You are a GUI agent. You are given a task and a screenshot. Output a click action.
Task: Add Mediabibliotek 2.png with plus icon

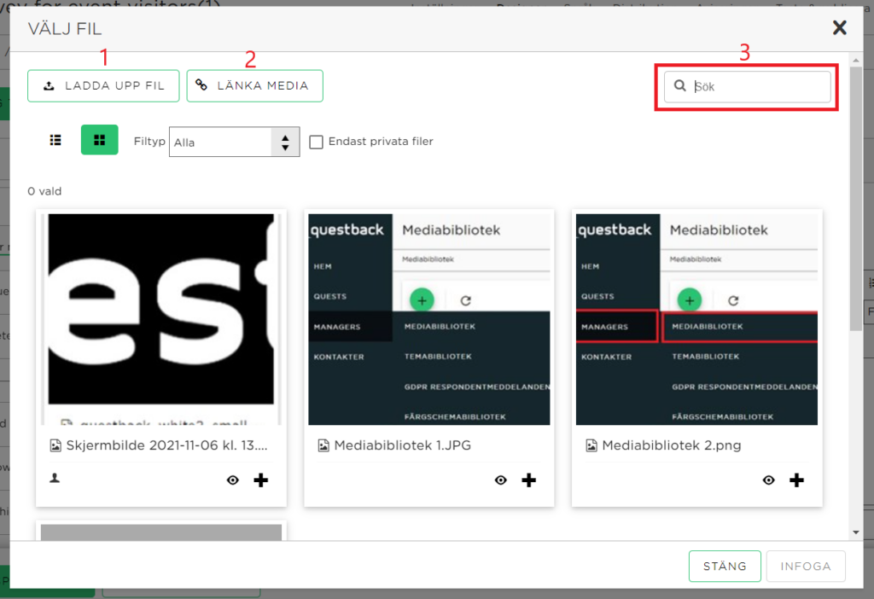coord(796,480)
